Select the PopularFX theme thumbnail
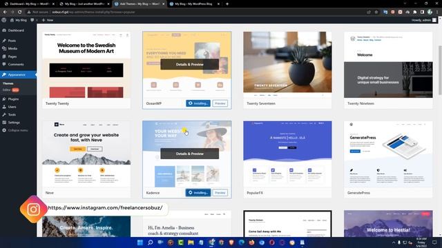Screen dimensions: 442x248 pyautogui.click(x=287, y=154)
